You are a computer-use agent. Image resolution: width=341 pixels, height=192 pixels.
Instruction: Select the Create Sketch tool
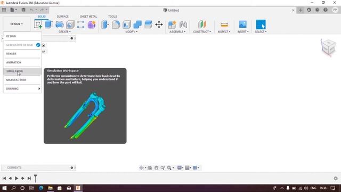click(x=38, y=25)
